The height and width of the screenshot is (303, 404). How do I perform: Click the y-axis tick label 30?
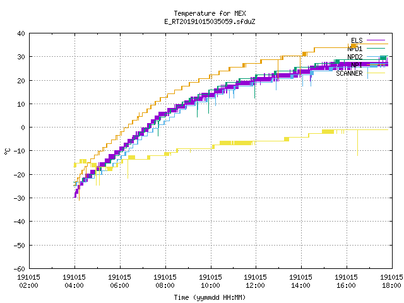click(21, 57)
